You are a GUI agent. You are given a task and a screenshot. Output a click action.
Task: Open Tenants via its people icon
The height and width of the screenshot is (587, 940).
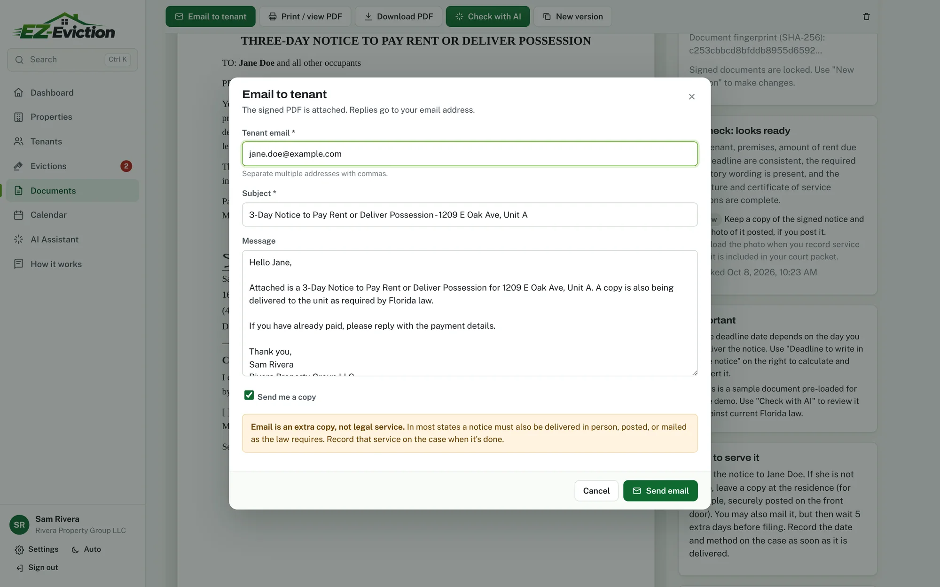pyautogui.click(x=18, y=141)
